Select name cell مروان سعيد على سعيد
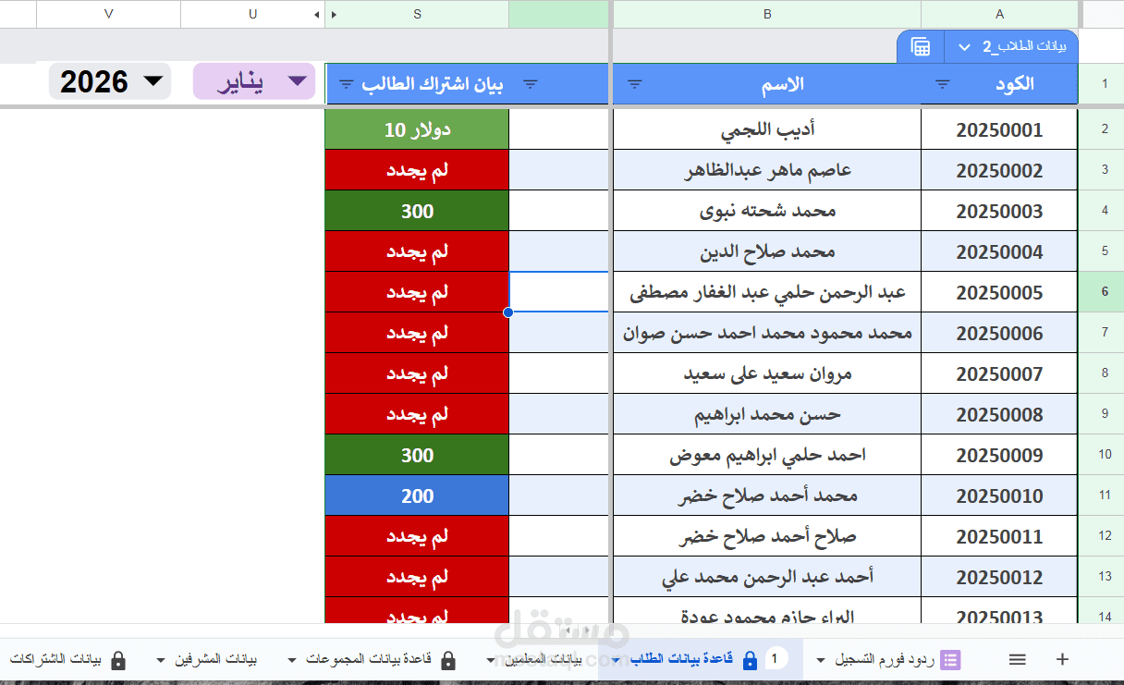The height and width of the screenshot is (685, 1124). coord(767,373)
